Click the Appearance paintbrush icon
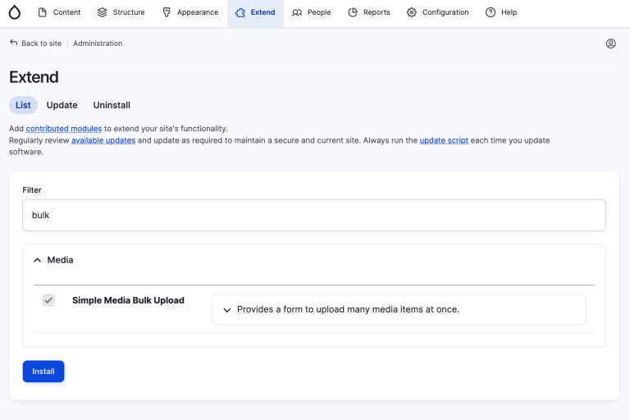The width and height of the screenshot is (630, 420). (x=167, y=12)
